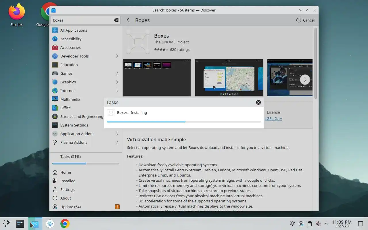The image size is (368, 230).
Task: Expand the Application Addons category
Action: point(117,134)
